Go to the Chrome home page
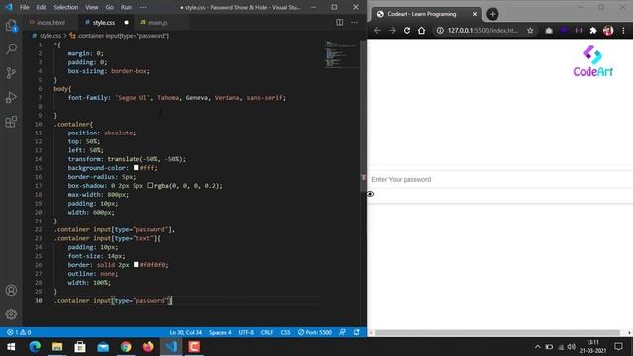The height and width of the screenshot is (356, 633). pyautogui.click(x=422, y=31)
